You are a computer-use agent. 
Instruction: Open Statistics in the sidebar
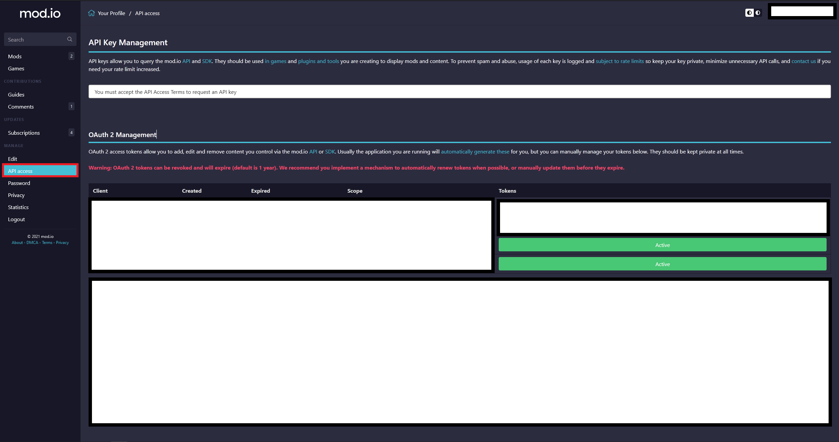click(x=18, y=207)
